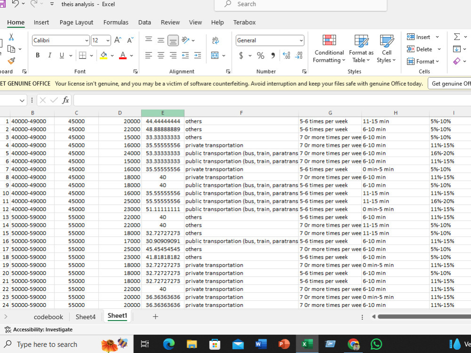The width and height of the screenshot is (471, 353).
Task: Click Get genuine Office button
Action: pos(450,84)
